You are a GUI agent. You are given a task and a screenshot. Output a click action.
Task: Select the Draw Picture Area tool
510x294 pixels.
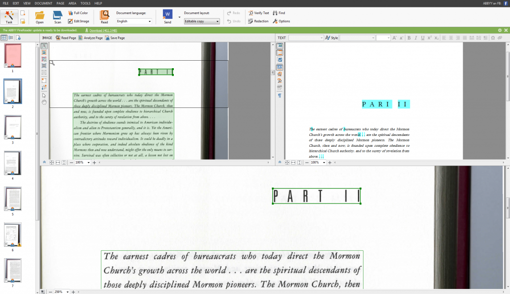pyautogui.click(x=44, y=53)
